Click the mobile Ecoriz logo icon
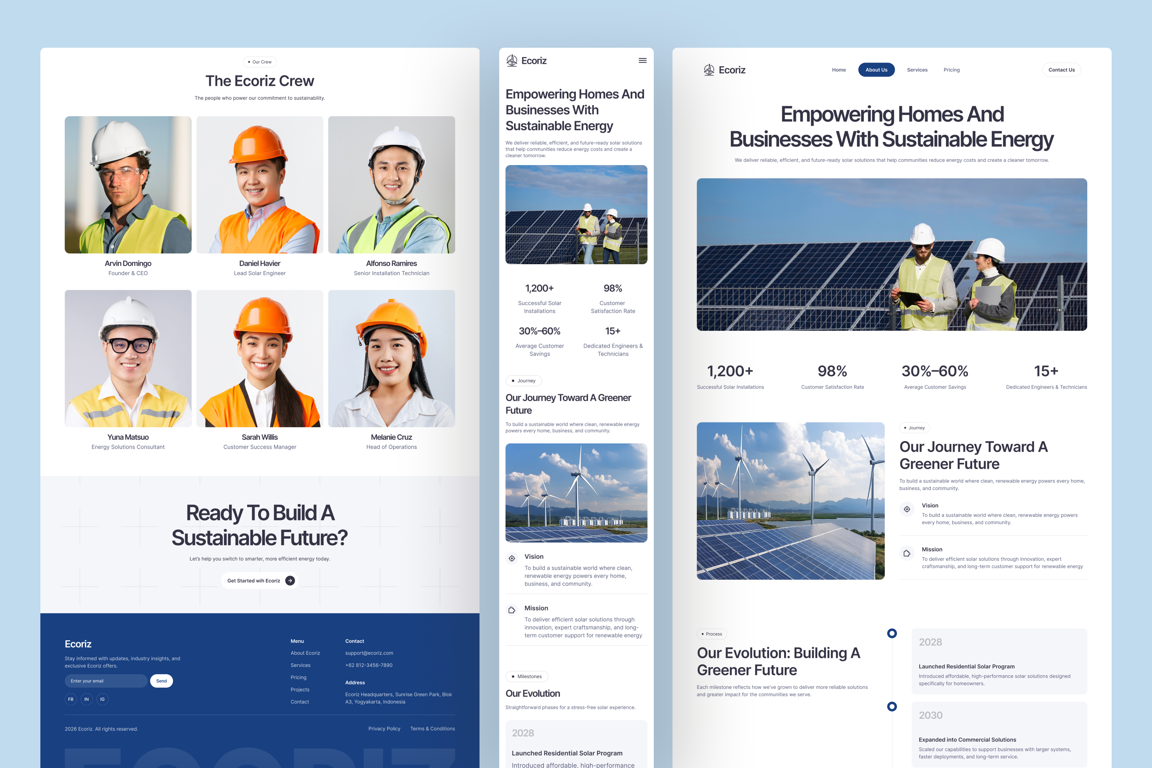 pos(511,61)
